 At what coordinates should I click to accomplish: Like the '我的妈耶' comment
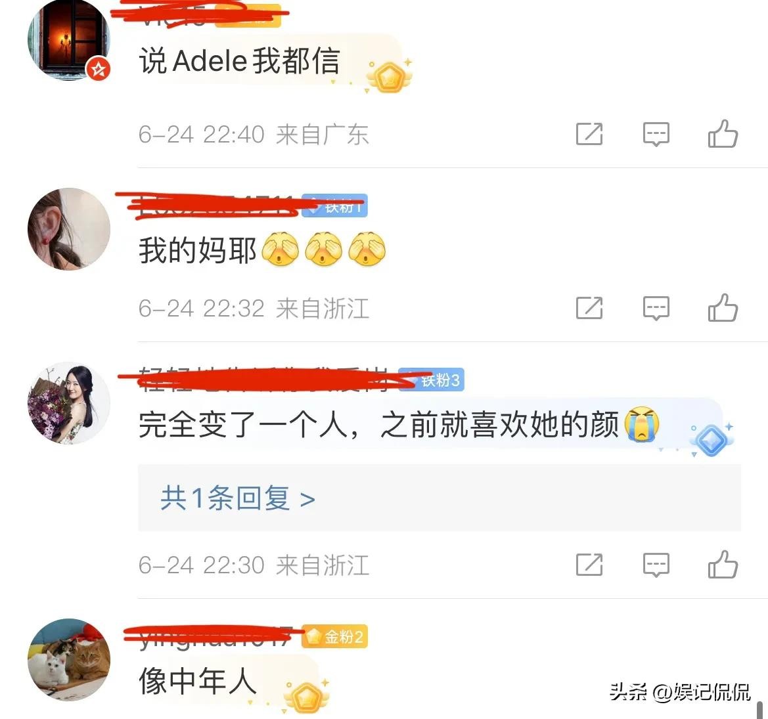click(x=723, y=308)
